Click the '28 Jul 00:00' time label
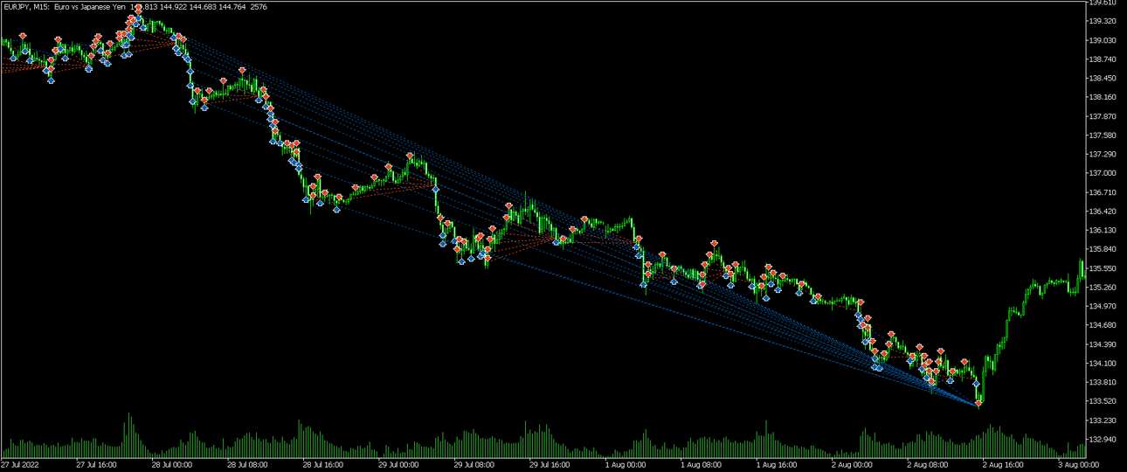This screenshot has height=472, width=1127. click(172, 465)
